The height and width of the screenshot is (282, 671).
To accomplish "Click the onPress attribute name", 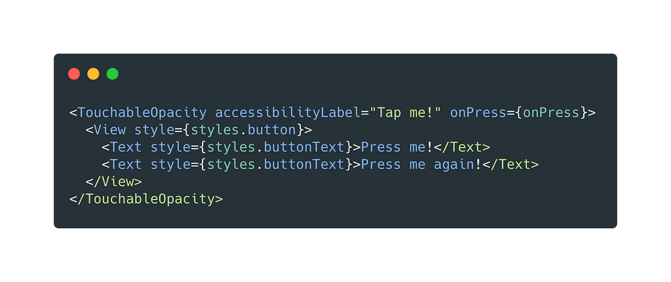I will [478, 113].
